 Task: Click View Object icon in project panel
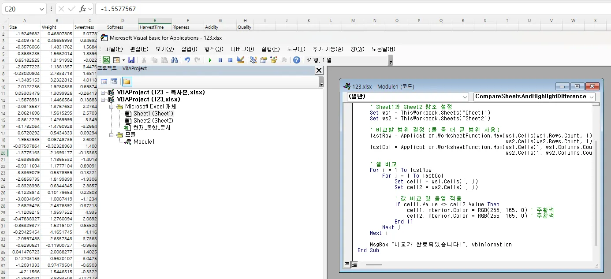[x=114, y=82]
